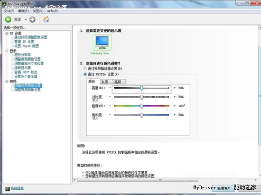Image resolution: width=261 pixels, height=195 pixels.
Task: Open 通过预览调整图像设置 link
Action: [31, 37]
